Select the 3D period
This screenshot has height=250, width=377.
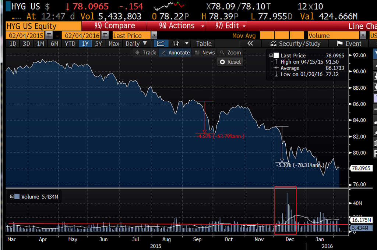point(27,43)
